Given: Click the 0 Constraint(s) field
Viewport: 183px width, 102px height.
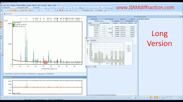Looking at the screenshot, I should pyautogui.click(x=99, y=10).
